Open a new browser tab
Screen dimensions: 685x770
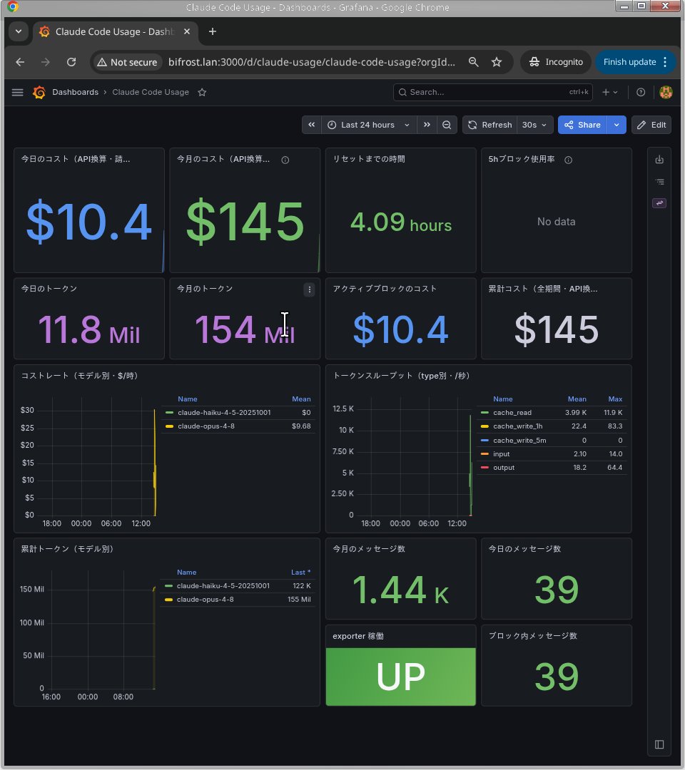tap(213, 31)
